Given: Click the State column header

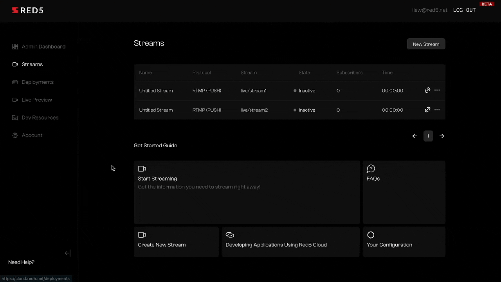Looking at the screenshot, I should point(304,72).
